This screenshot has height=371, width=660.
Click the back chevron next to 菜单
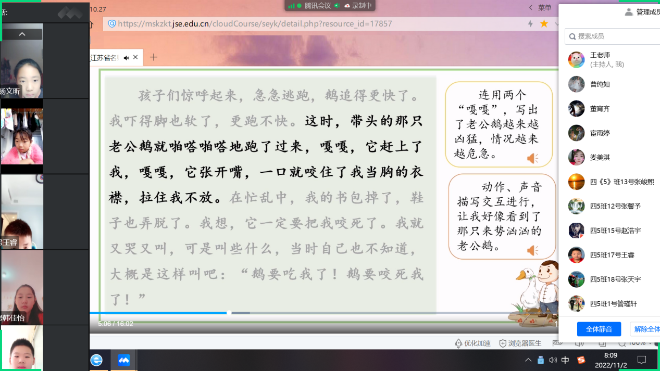[x=530, y=8]
